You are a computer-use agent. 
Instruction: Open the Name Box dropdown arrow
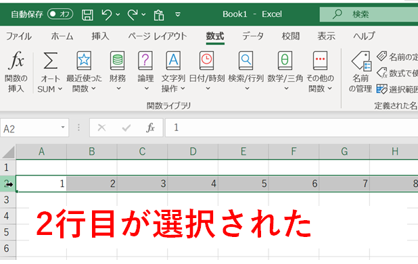point(63,128)
